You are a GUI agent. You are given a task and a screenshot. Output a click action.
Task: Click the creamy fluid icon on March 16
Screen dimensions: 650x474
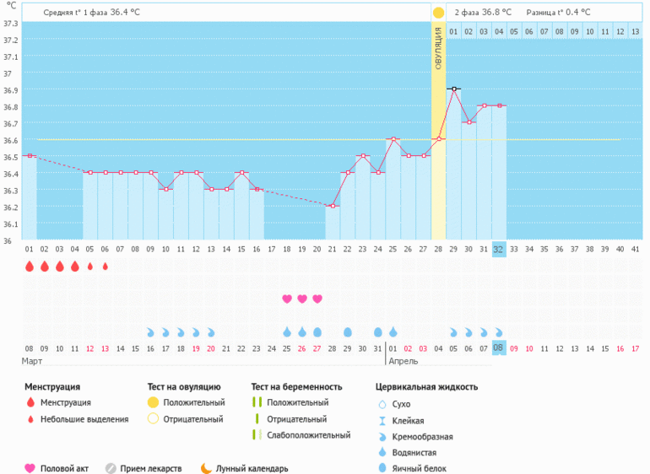point(151,332)
